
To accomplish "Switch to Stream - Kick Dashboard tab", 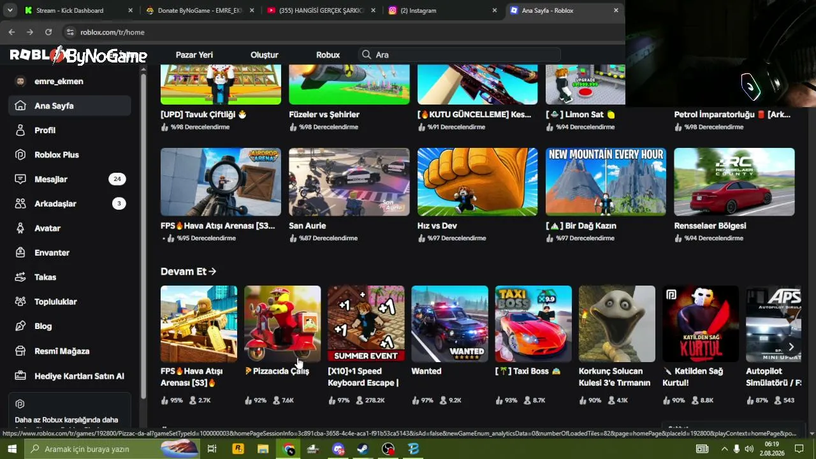I will point(70,10).
